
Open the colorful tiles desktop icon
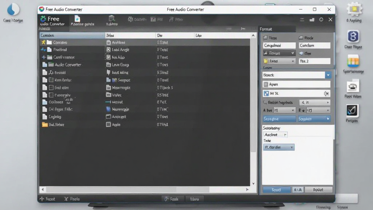pyautogui.click(x=353, y=61)
